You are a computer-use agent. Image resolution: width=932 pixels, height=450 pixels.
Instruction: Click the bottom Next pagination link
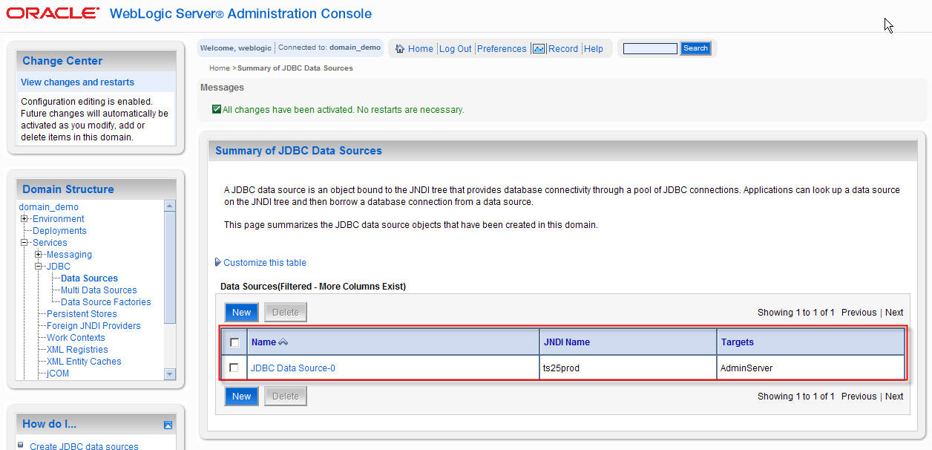(894, 397)
